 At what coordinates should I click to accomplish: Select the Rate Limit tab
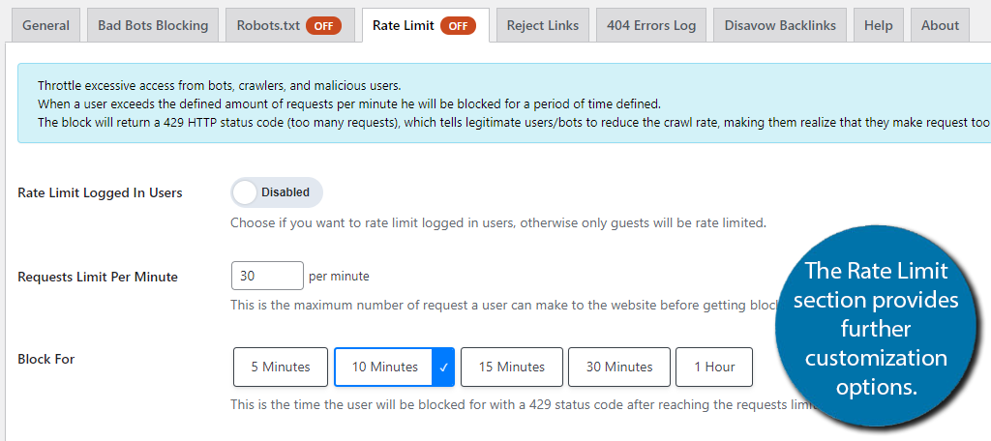tap(403, 25)
